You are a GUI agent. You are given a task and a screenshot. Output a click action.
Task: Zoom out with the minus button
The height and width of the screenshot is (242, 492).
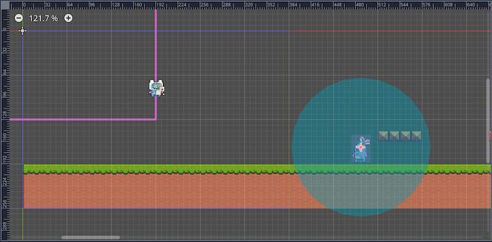18,18
